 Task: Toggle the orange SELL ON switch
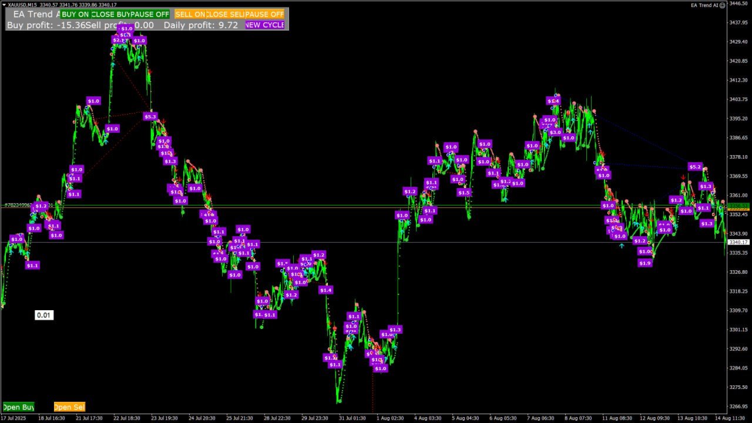pyautogui.click(x=190, y=14)
